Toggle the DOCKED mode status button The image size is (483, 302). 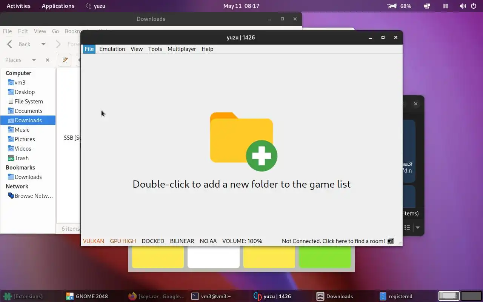pyautogui.click(x=153, y=241)
